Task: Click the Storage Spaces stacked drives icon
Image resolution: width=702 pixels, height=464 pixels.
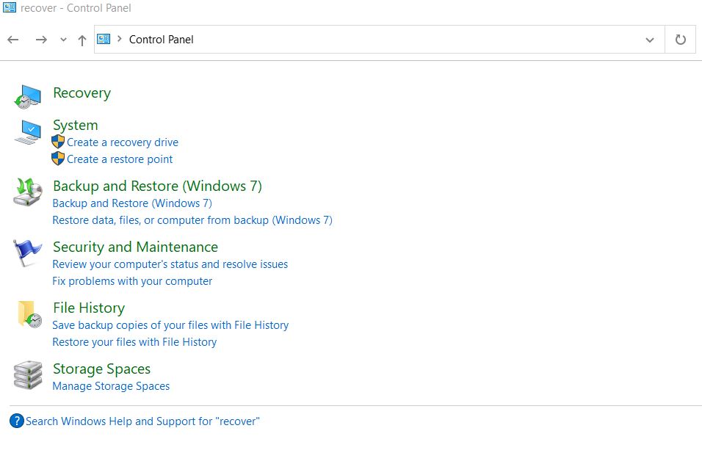Action: 28,375
